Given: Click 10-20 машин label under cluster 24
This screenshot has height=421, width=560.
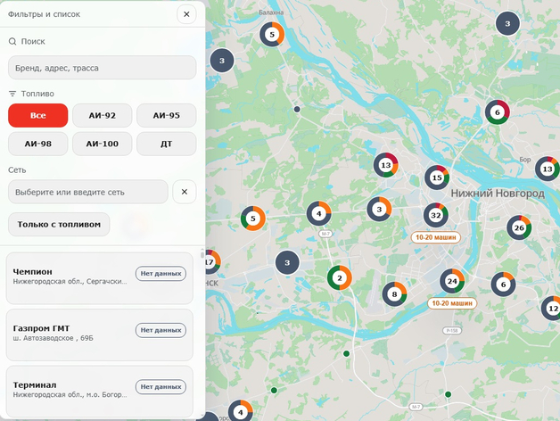Looking at the screenshot, I should click(452, 303).
